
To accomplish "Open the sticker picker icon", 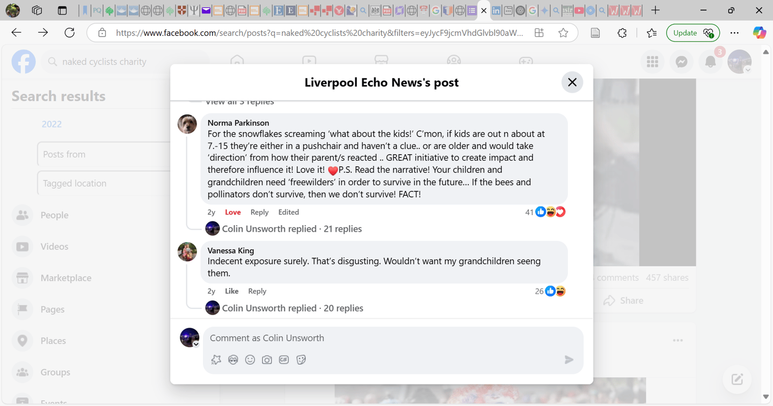I will [x=301, y=360].
